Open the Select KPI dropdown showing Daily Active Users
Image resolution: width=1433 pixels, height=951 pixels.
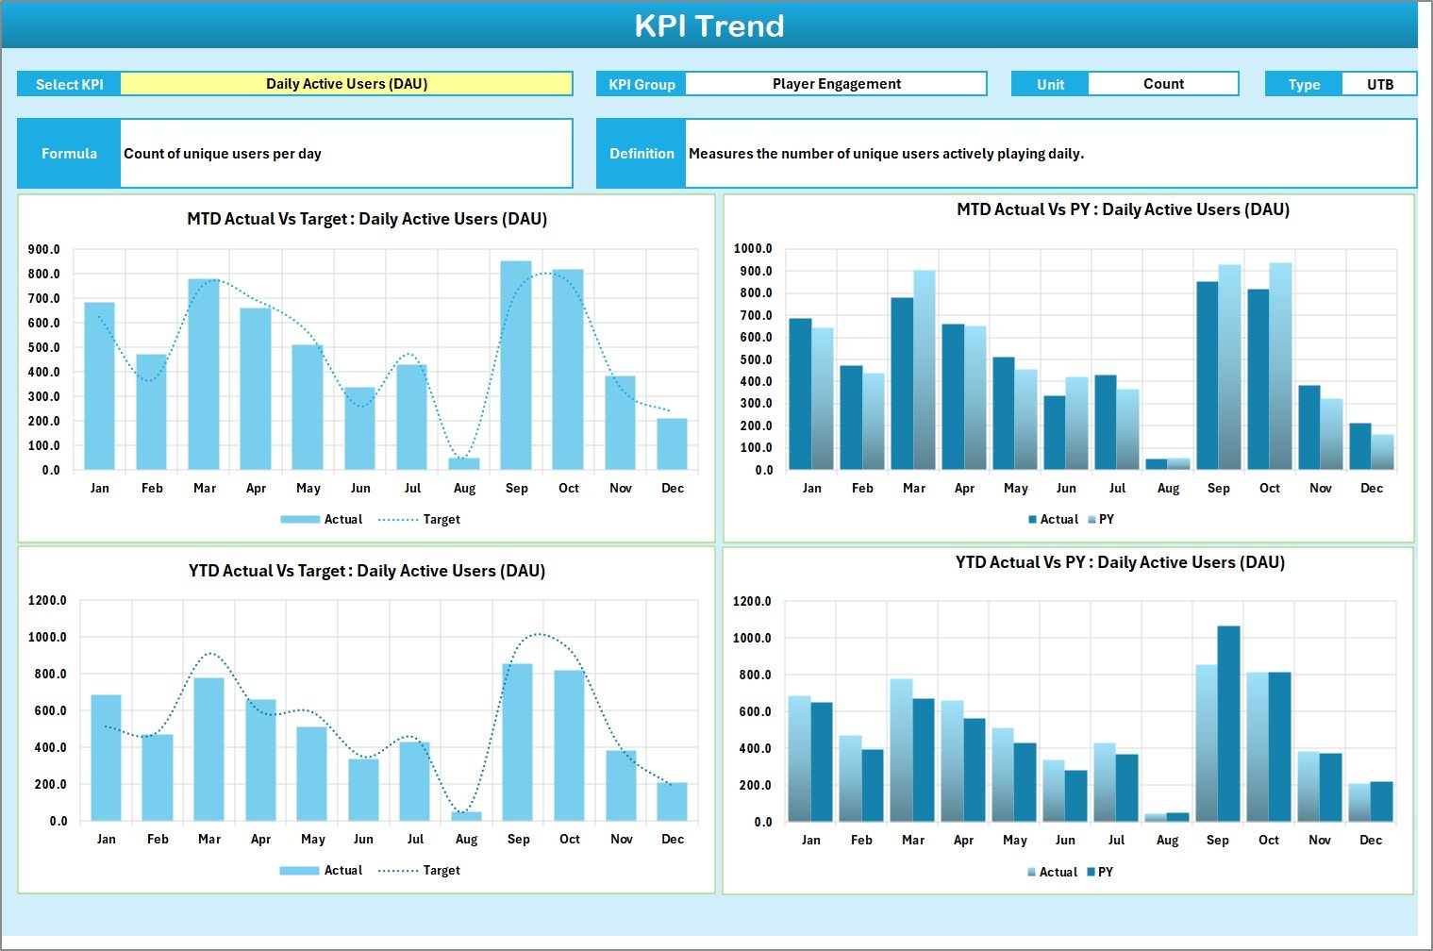346,84
